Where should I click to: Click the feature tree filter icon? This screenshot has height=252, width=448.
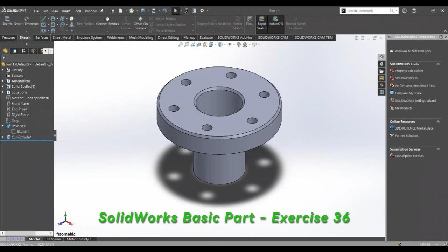[4, 58]
